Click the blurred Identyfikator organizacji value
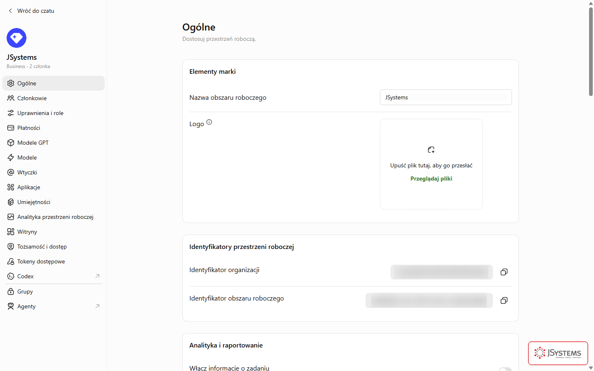Image resolution: width=594 pixels, height=371 pixels. (441, 272)
